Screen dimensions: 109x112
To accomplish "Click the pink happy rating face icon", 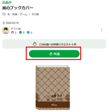I will point(12,33).
